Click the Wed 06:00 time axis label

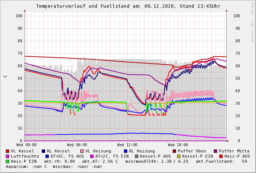click(x=77, y=145)
